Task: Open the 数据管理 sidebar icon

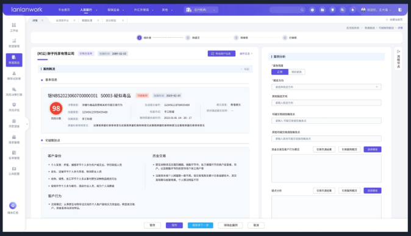Action: pos(14,41)
